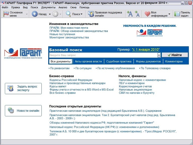This screenshot has height=145, width=193.
Task: Select the Формы документов tab
Action: 148,61
